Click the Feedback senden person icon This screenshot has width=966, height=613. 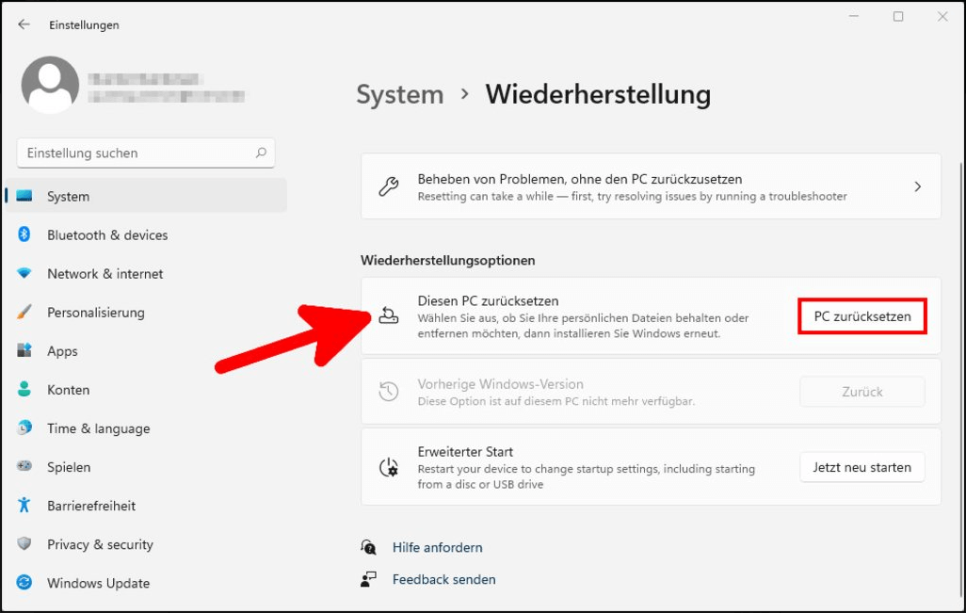click(x=368, y=579)
